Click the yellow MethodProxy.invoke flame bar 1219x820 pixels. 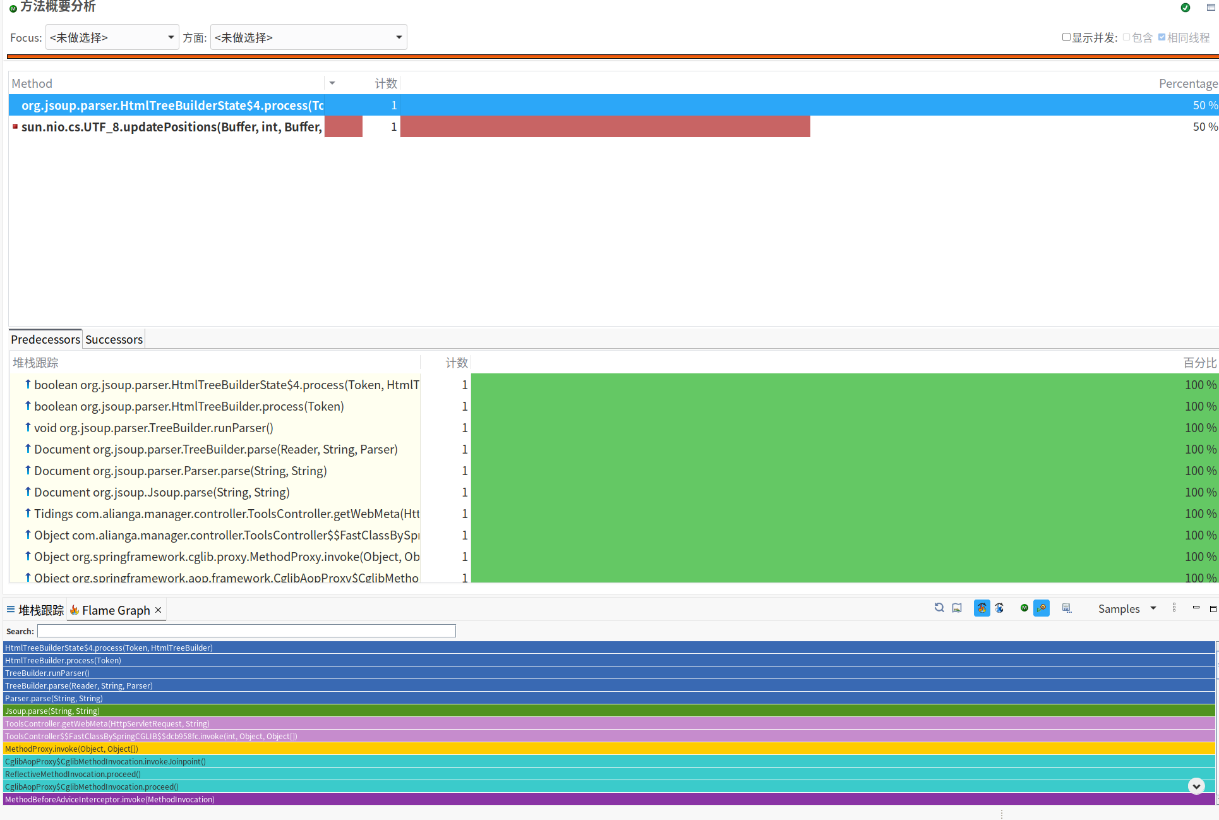(x=609, y=749)
